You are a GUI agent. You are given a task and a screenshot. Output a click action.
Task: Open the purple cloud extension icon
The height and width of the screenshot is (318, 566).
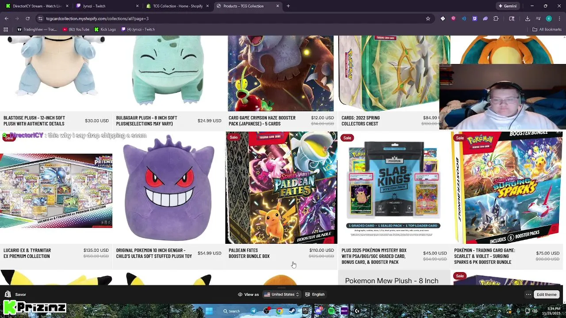(485, 19)
